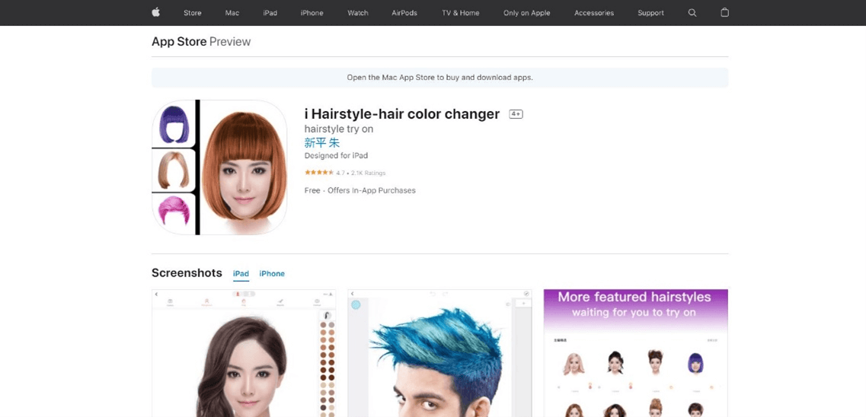Click the app title i Hairstyle-hair color changer
The width and height of the screenshot is (866, 417).
pos(402,114)
